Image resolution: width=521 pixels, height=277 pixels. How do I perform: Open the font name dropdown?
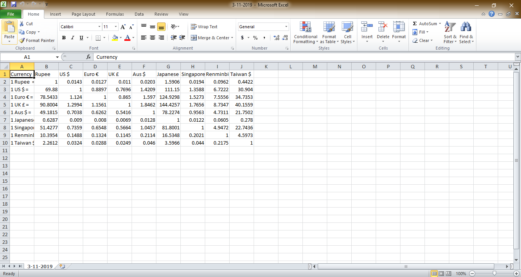[x=99, y=27]
